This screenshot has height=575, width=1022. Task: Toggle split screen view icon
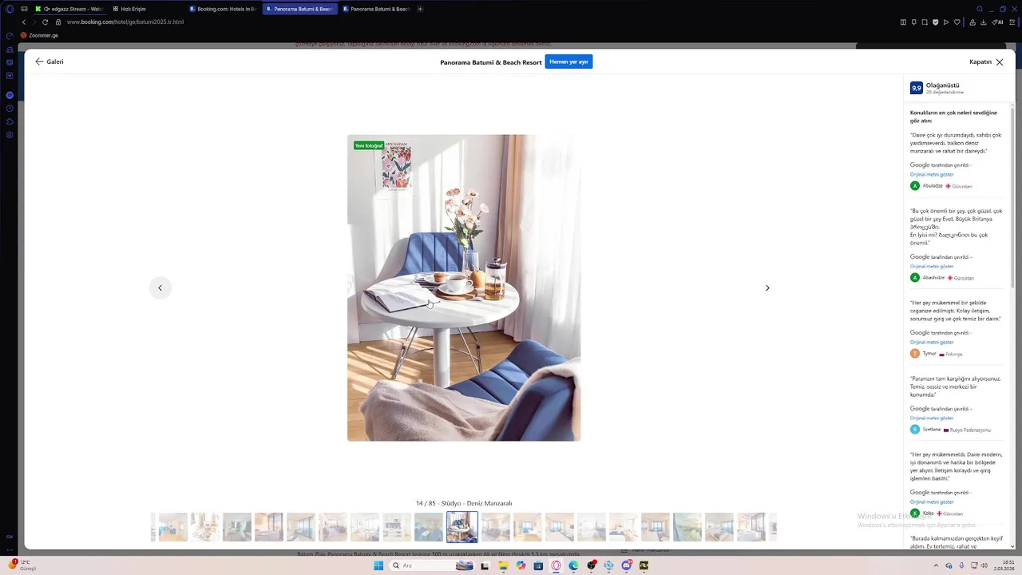coord(903,22)
